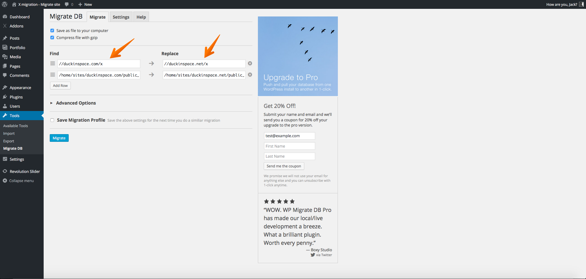Click the plus New icon in admin bar
This screenshot has height=279, width=586.
[x=80, y=4]
